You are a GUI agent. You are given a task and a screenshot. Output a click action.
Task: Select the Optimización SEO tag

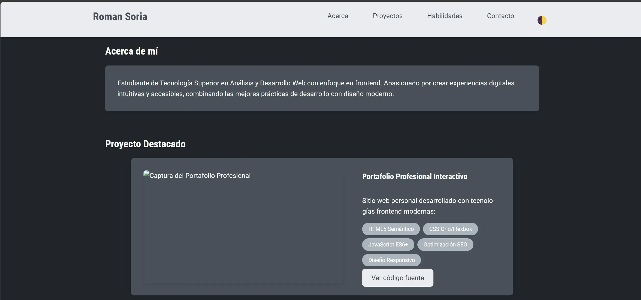[x=445, y=244]
